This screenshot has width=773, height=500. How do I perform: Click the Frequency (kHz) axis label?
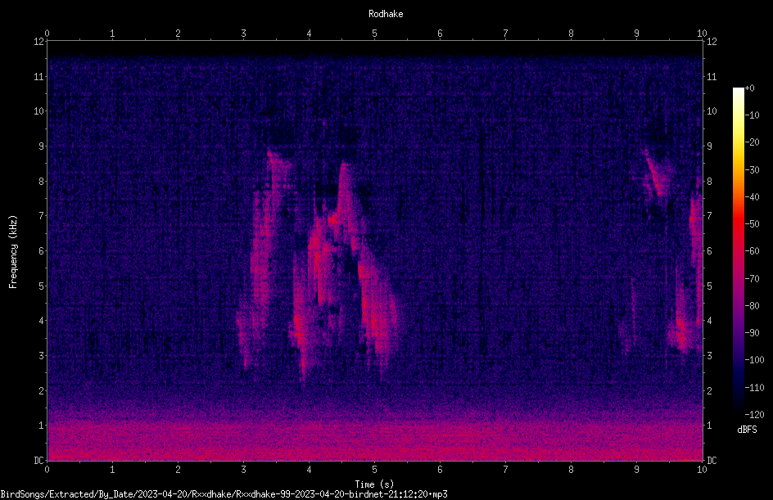[x=13, y=252]
